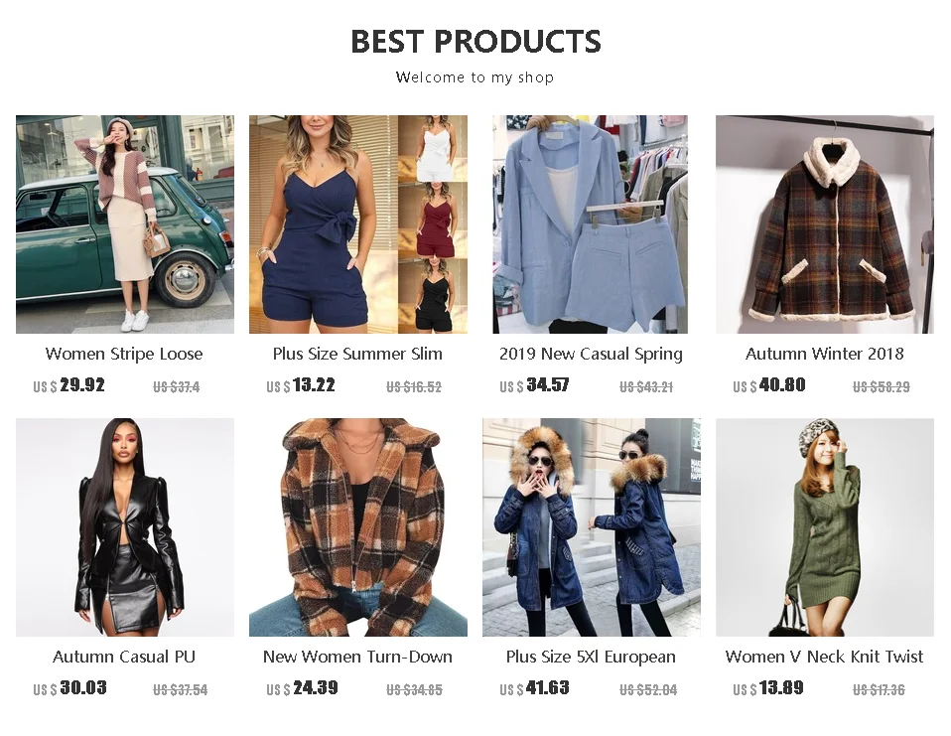Open the navy blue romper product image
Image resolution: width=951 pixels, height=736 pixels.
(357, 224)
